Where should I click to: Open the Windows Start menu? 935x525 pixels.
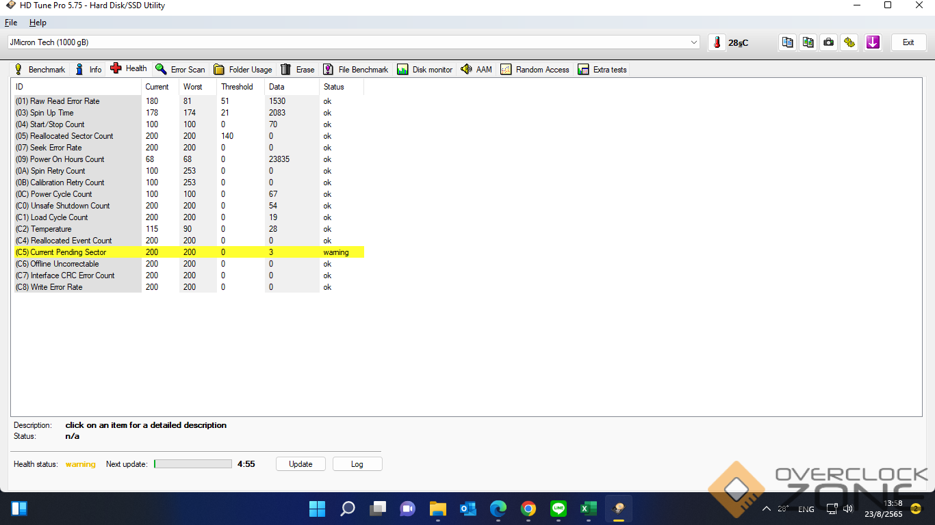[x=318, y=509]
